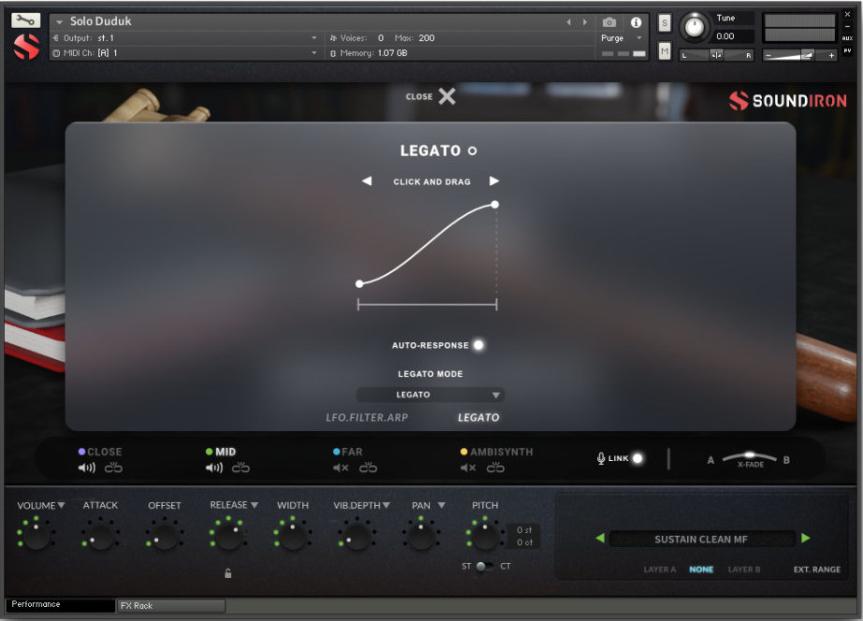Viewport: 863px width, 621px height.
Task: Click the Soundiron logo in the top right
Action: (788, 101)
